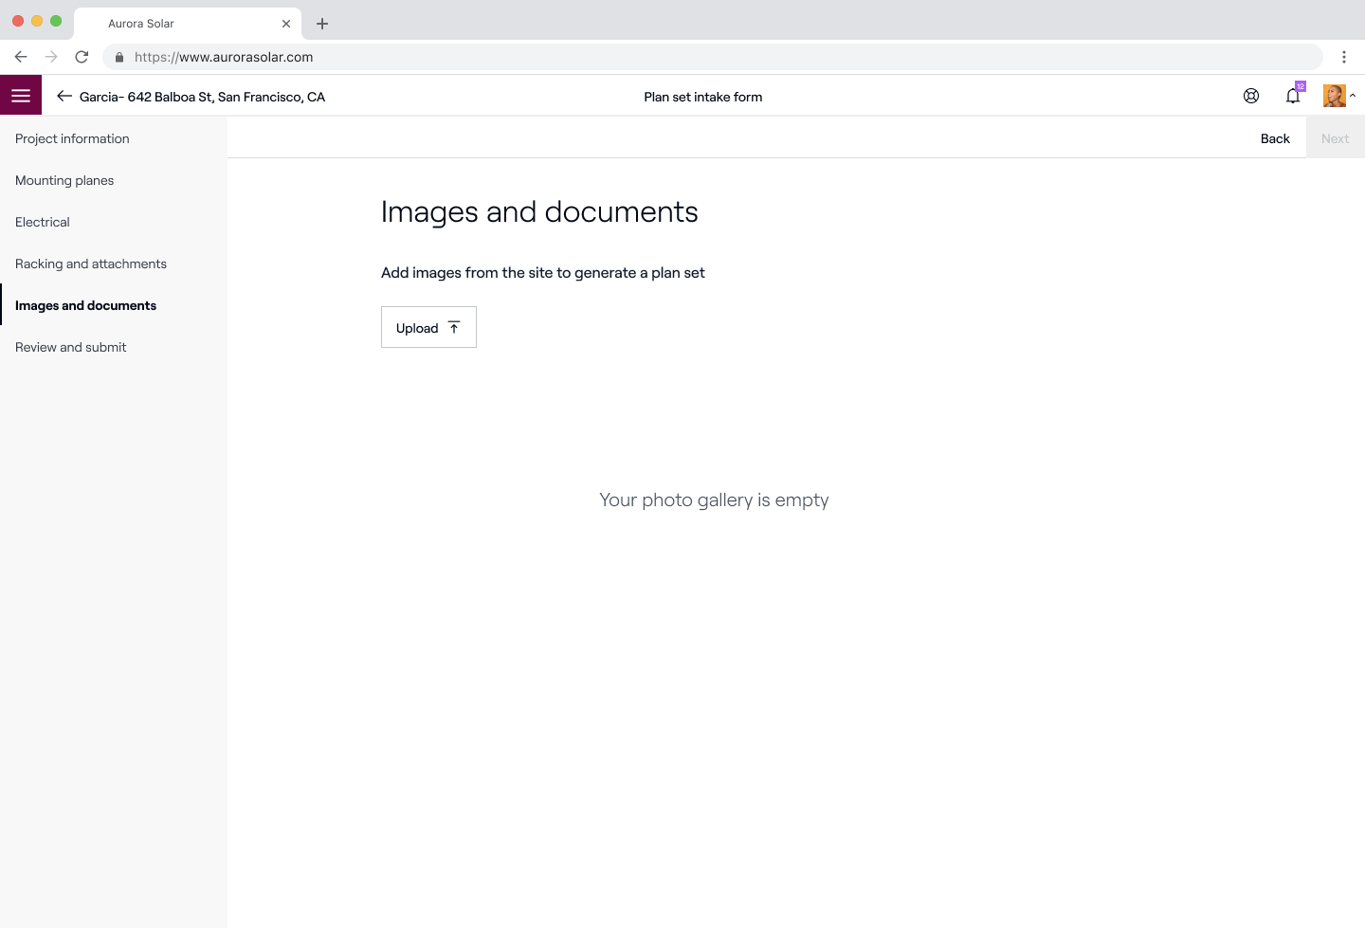Viewport: 1365px width, 928px height.
Task: Focus the URL address bar
Action: click(x=713, y=57)
